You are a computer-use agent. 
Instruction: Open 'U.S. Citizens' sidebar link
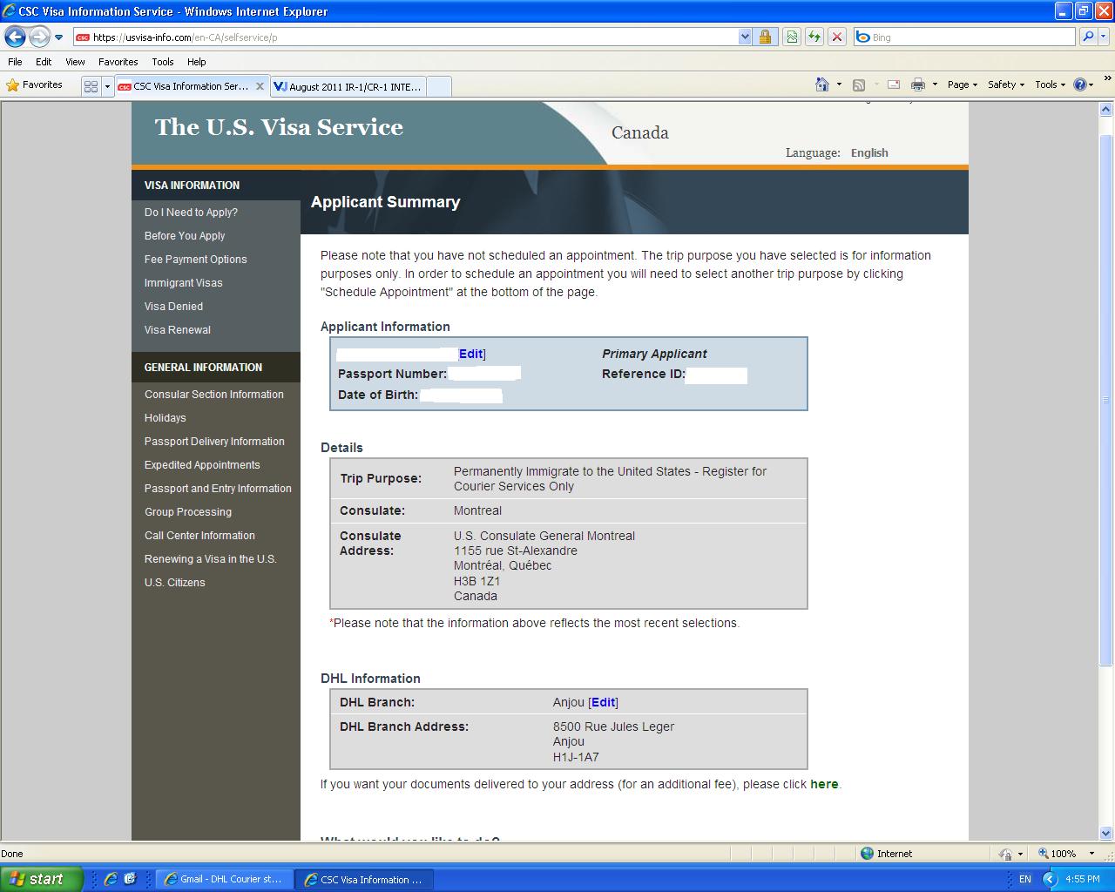coord(175,583)
